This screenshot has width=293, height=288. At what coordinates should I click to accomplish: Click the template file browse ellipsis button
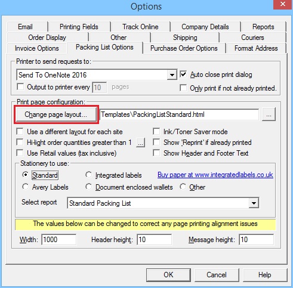269,114
